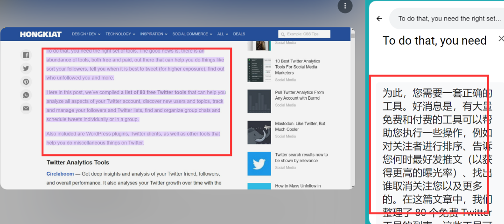The height and width of the screenshot is (224, 504).
Task: Focus the 'Example: CSS Tips' search field
Action: point(304,34)
